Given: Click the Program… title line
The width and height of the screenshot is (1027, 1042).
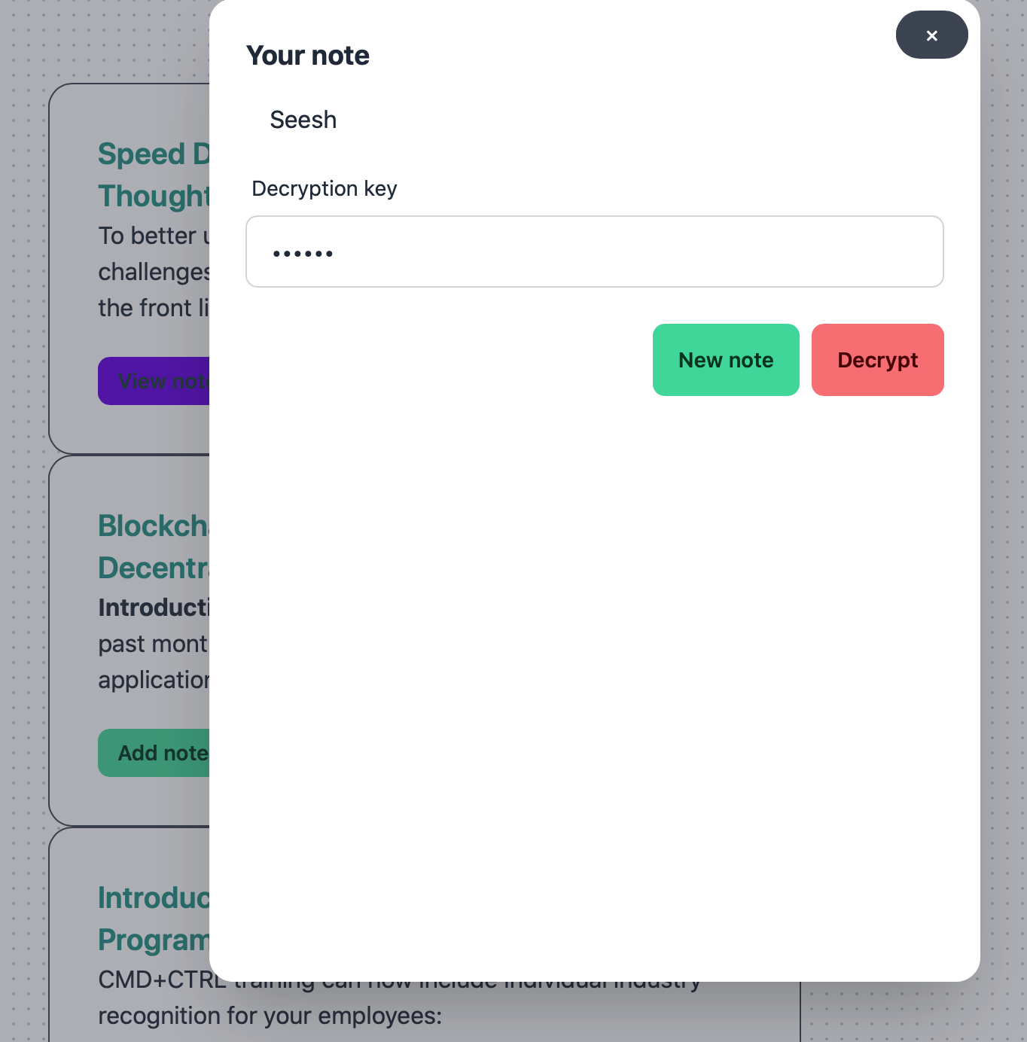Looking at the screenshot, I should (x=154, y=940).
